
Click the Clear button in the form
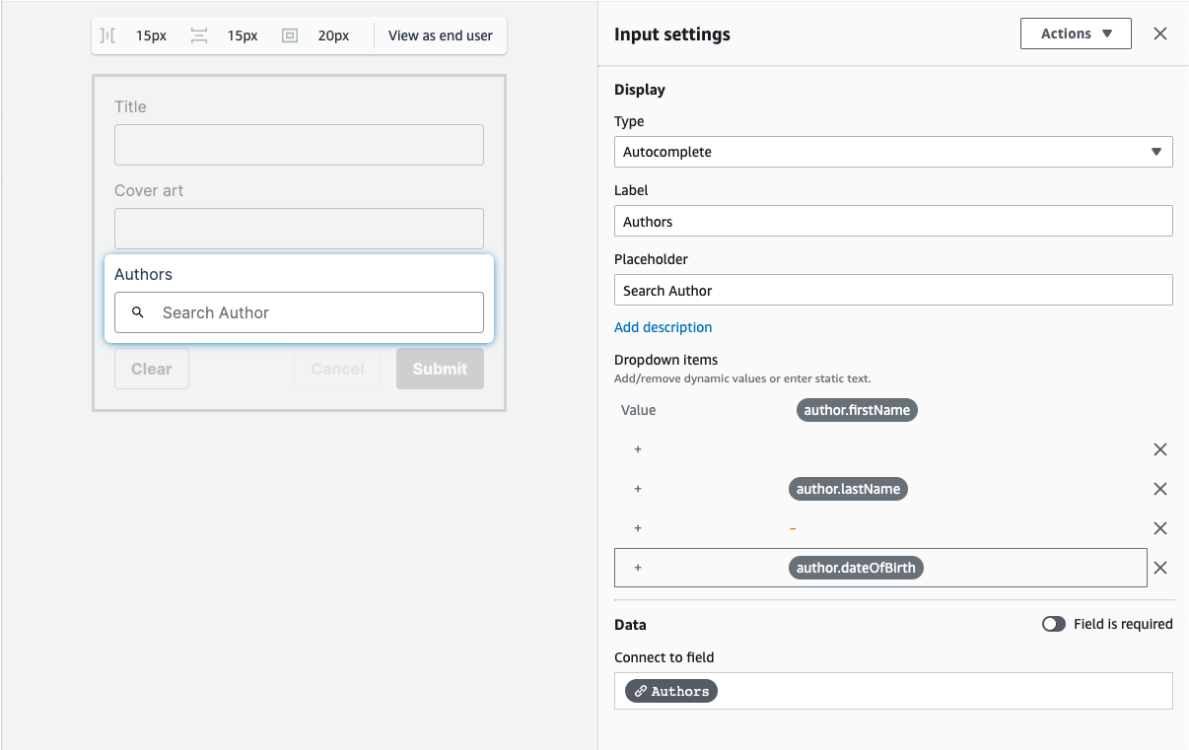pos(151,368)
